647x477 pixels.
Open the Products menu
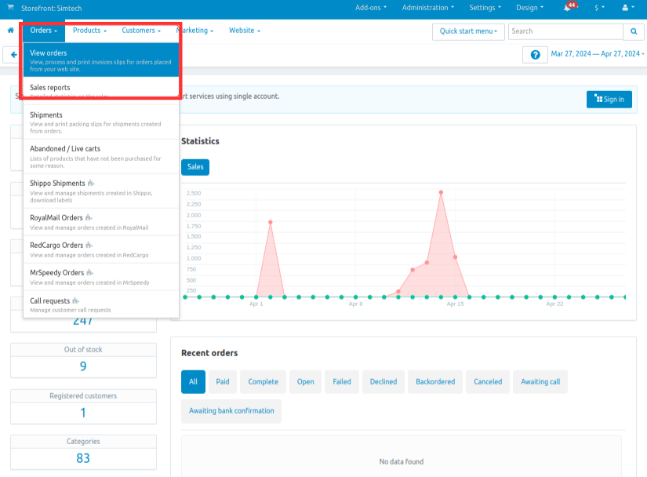[x=88, y=31]
